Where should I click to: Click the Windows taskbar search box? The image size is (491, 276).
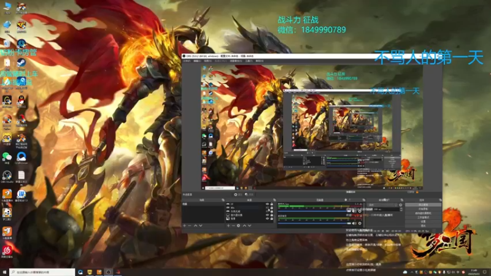tap(42, 272)
